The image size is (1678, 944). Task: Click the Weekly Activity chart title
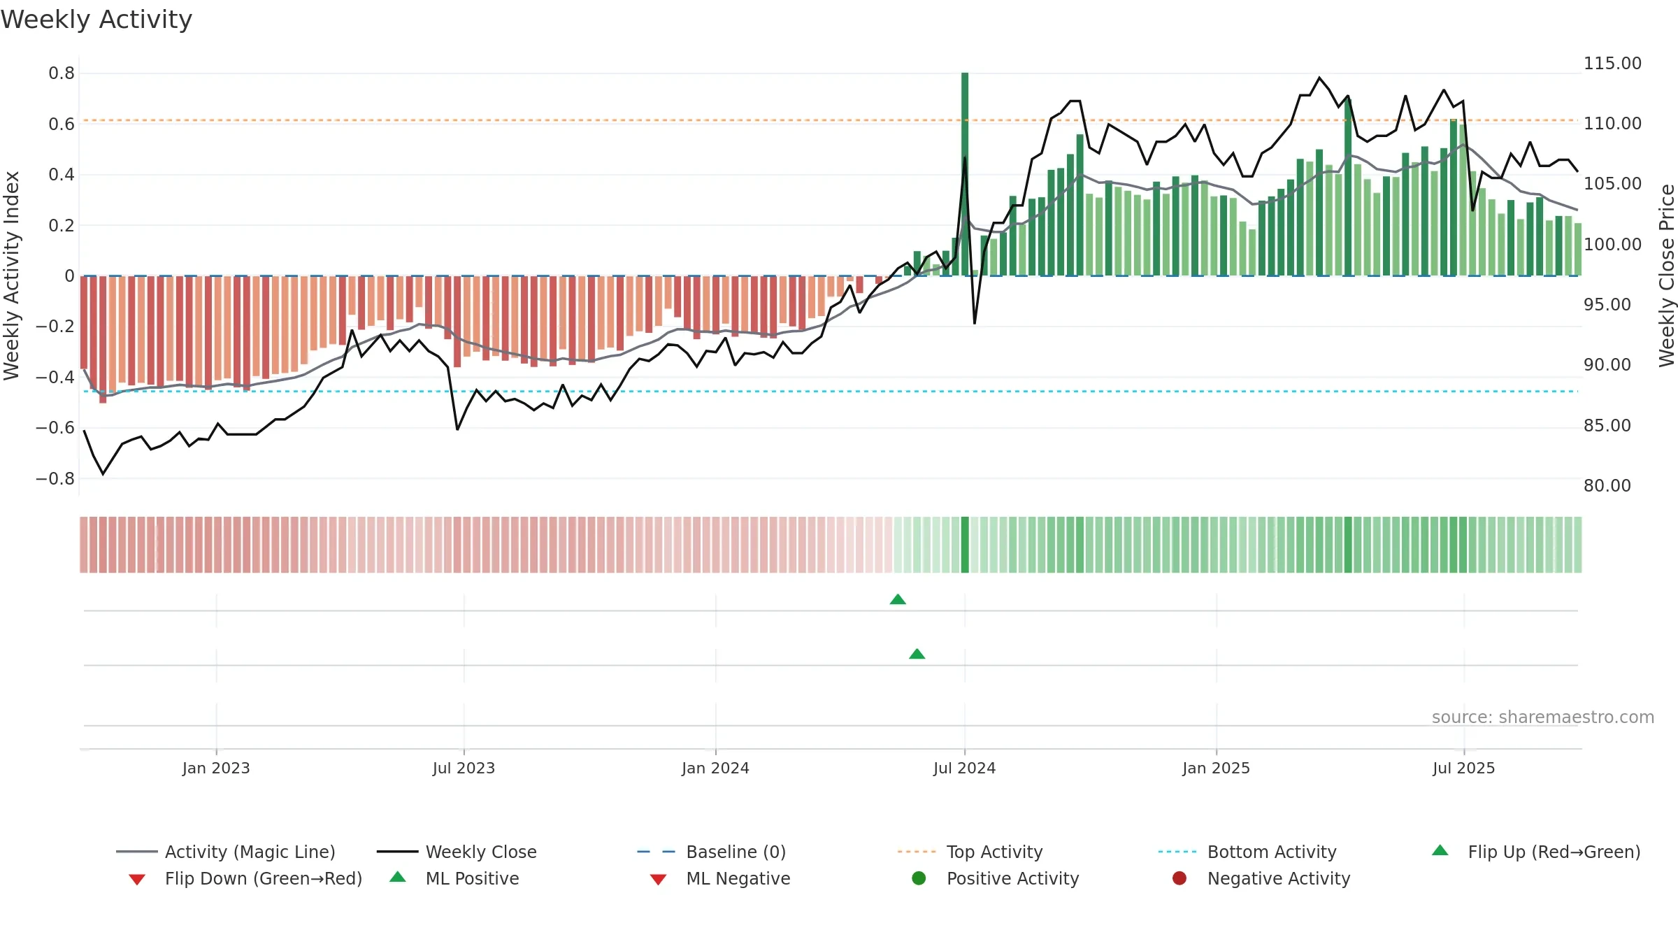[96, 20]
